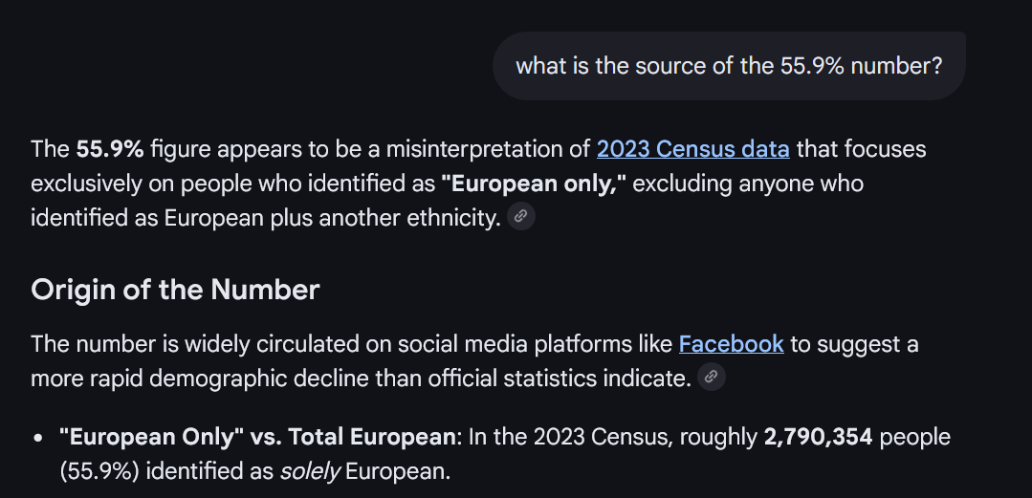This screenshot has width=1032, height=498.
Task: Open the citation link icon after "ethnicity."
Action: (520, 216)
